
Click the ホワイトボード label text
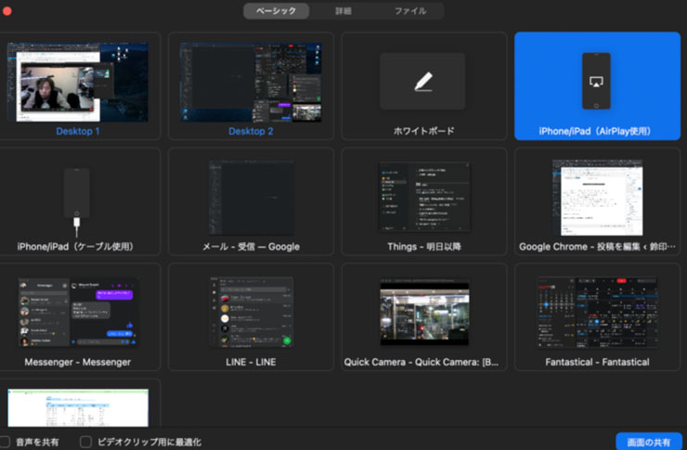tap(424, 131)
